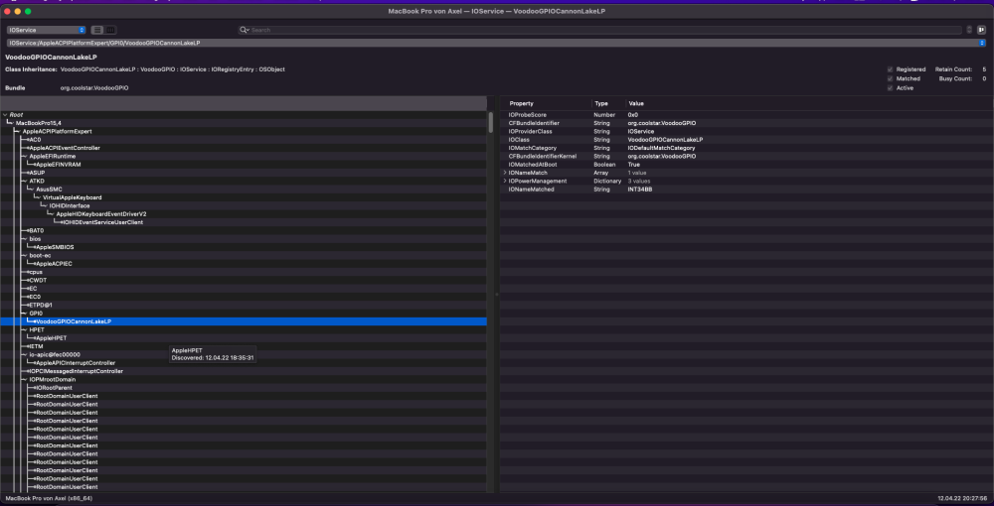Select the IOPCIMessagedInterruptController entry

tap(77, 371)
